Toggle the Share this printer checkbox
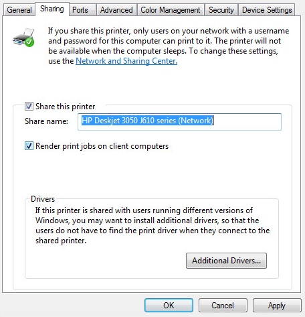The height and width of the screenshot is (317, 305). [x=29, y=107]
